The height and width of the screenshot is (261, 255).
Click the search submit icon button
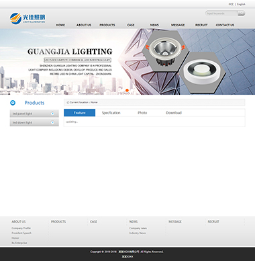[241, 13]
